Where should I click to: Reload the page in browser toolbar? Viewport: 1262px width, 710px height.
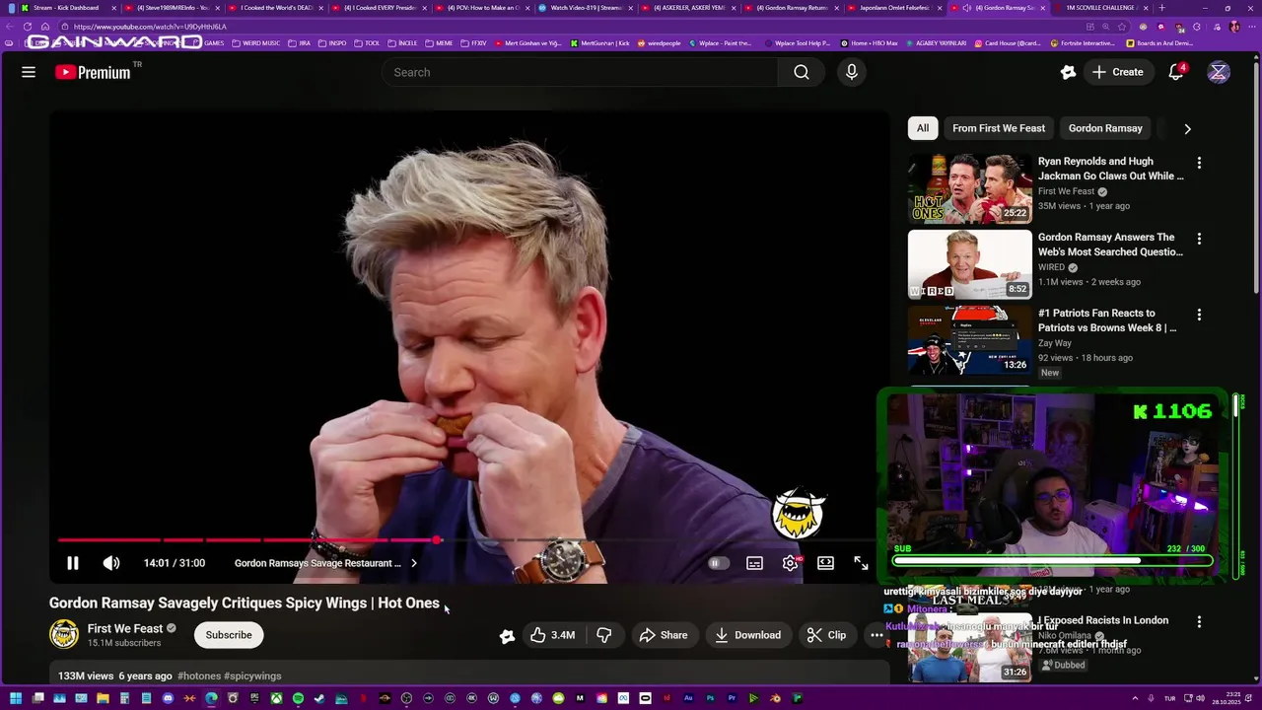pos(28,27)
